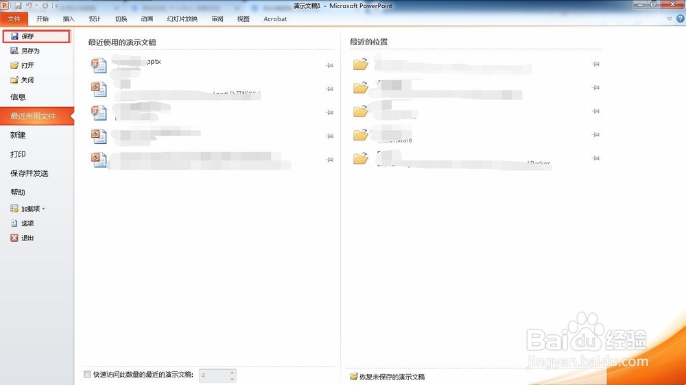Viewport: 686px width, 385px height.
Task: Pin the third recent presentation to list
Action: pyautogui.click(x=329, y=113)
